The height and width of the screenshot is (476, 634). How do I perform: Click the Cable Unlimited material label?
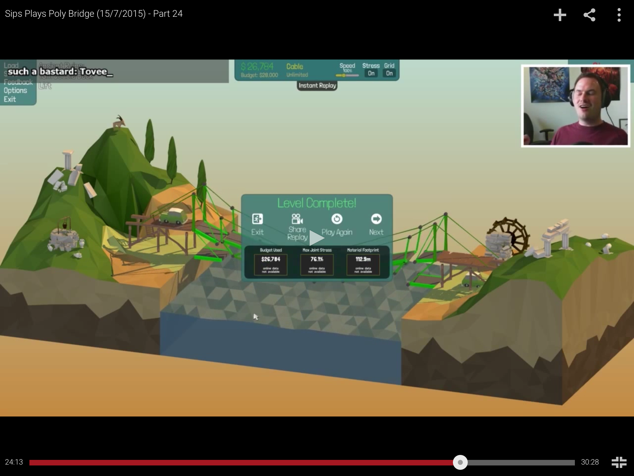297,70
